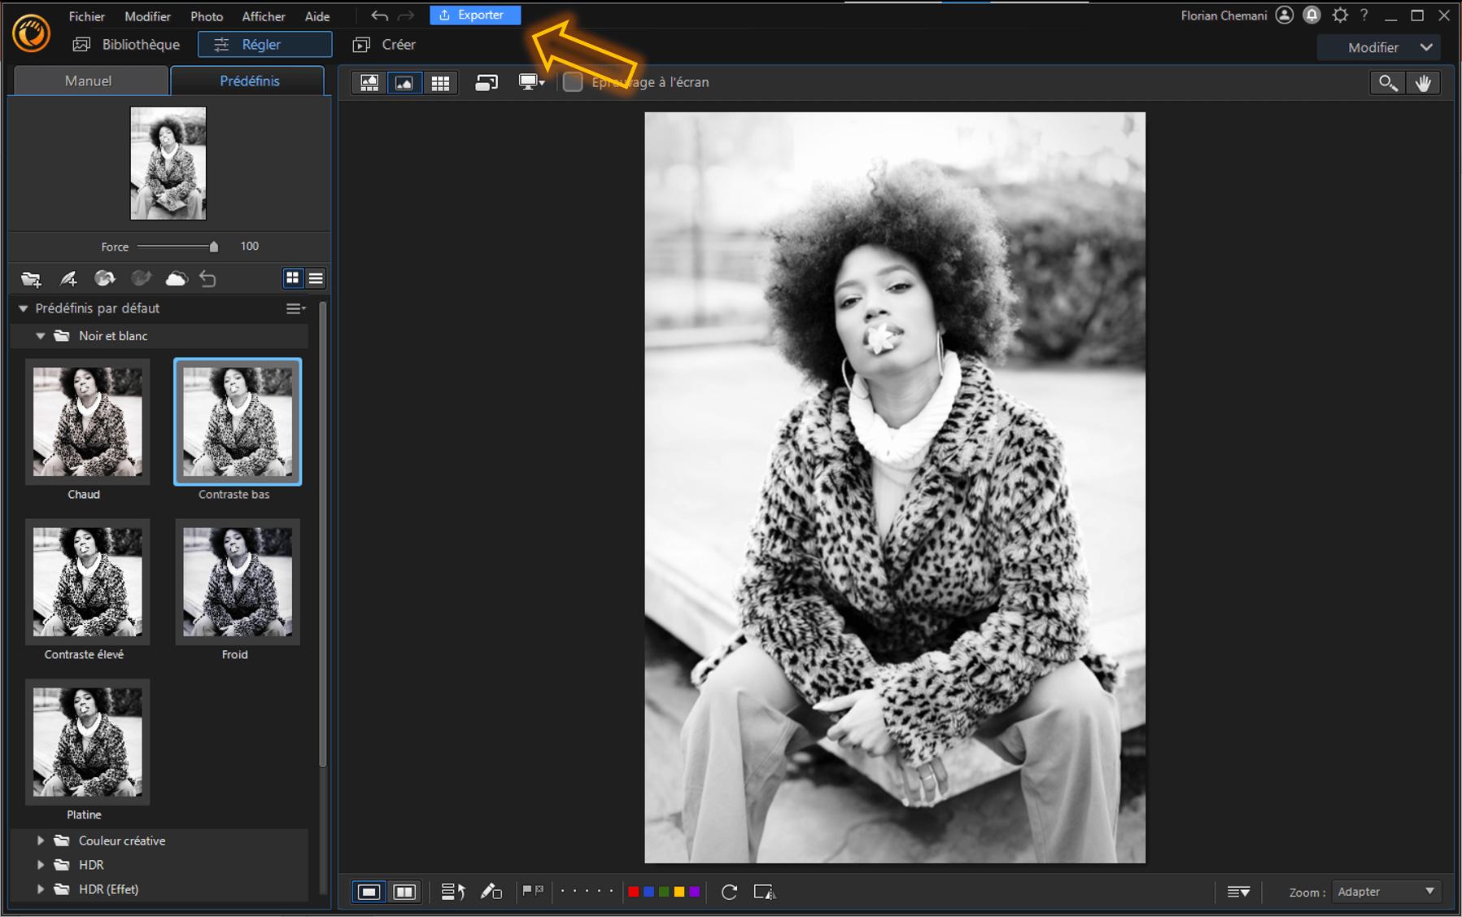Open adjustment history list icon
The width and height of the screenshot is (1462, 917).
[x=453, y=892]
